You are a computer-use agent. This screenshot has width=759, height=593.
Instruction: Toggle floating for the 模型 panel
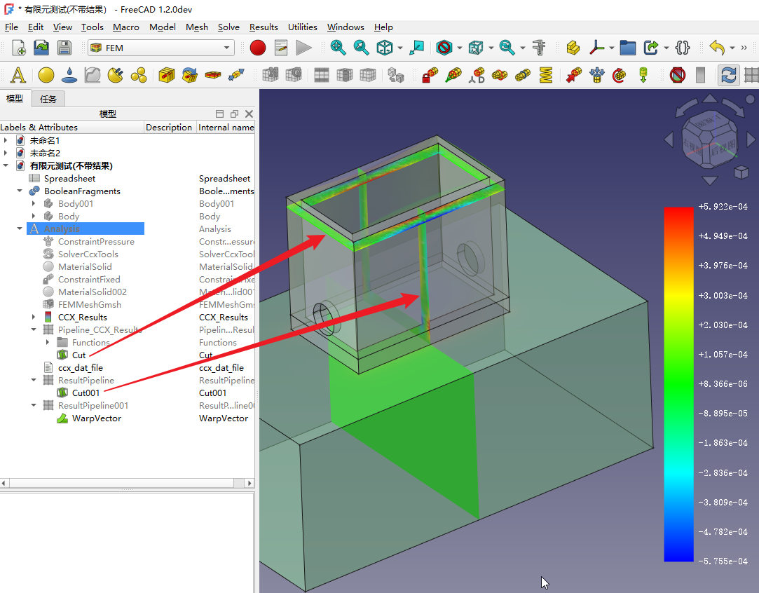point(234,114)
